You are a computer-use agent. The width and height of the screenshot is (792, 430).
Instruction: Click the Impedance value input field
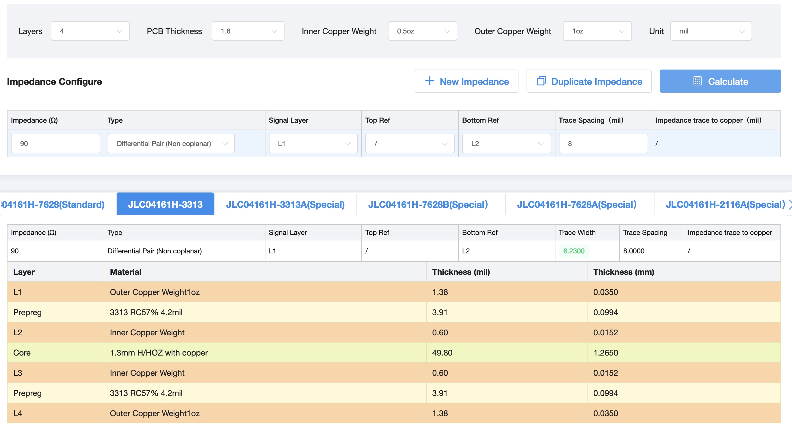click(56, 143)
